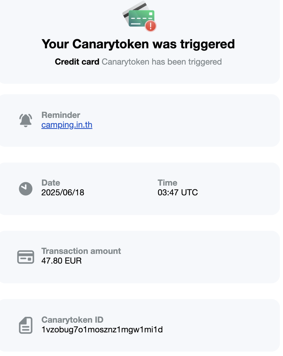Image resolution: width=283 pixels, height=356 pixels.
Task: Open the camping.in.th link
Action: pyautogui.click(x=67, y=125)
